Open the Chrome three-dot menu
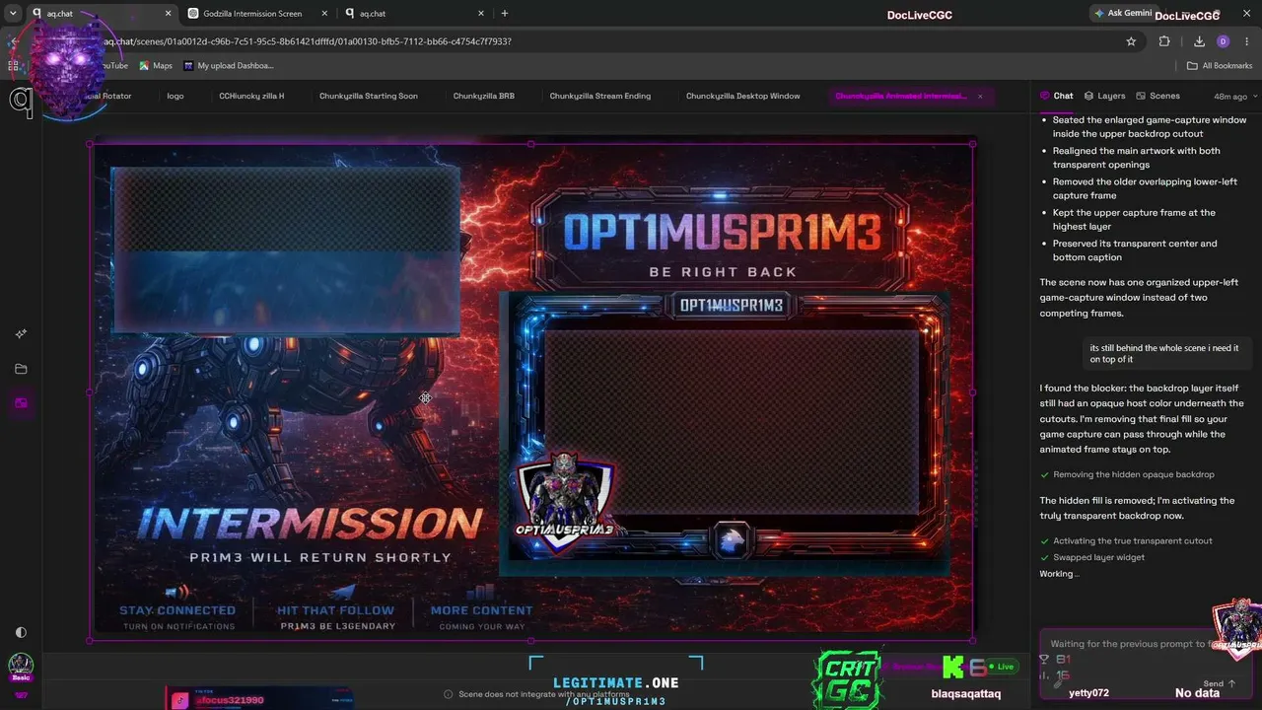The width and height of the screenshot is (1262, 710). pyautogui.click(x=1247, y=41)
